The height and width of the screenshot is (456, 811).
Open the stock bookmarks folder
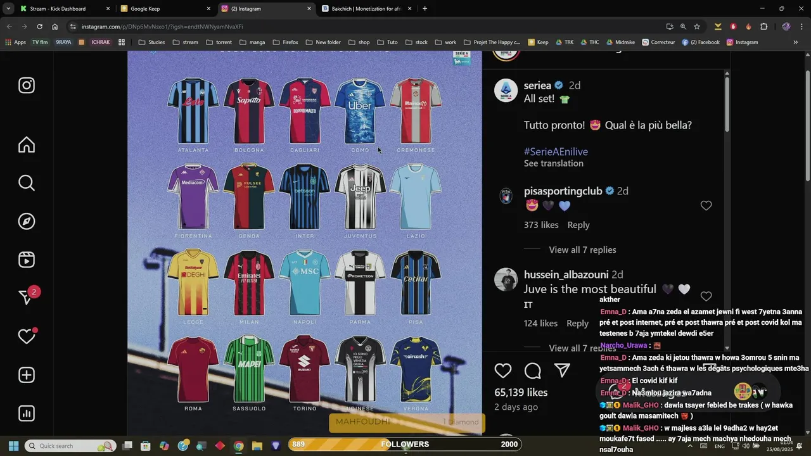pyautogui.click(x=416, y=42)
